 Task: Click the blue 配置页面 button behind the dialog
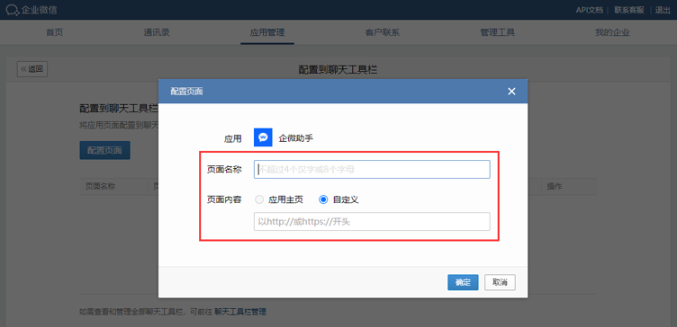pyautogui.click(x=105, y=150)
